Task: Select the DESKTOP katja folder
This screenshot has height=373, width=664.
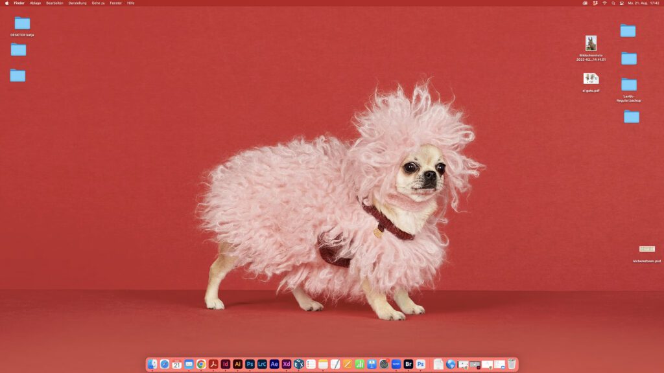Action: (22, 23)
